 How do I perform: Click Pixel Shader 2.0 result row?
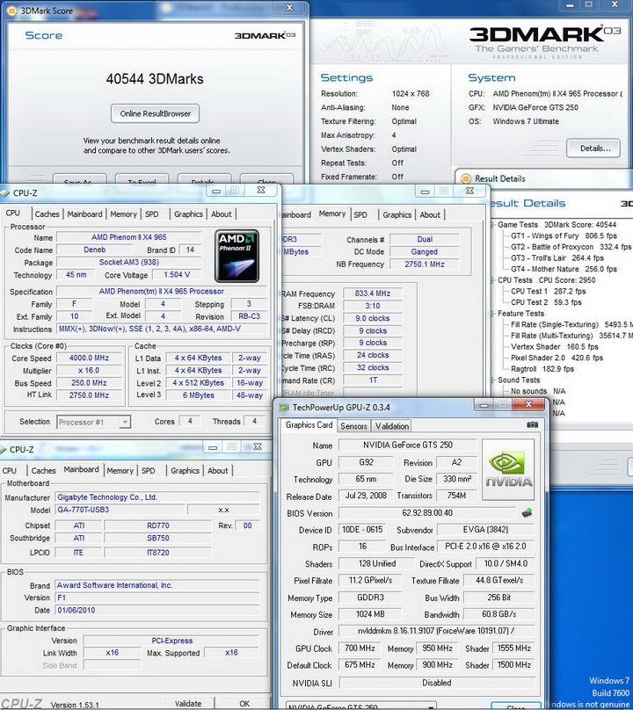pyautogui.click(x=557, y=358)
